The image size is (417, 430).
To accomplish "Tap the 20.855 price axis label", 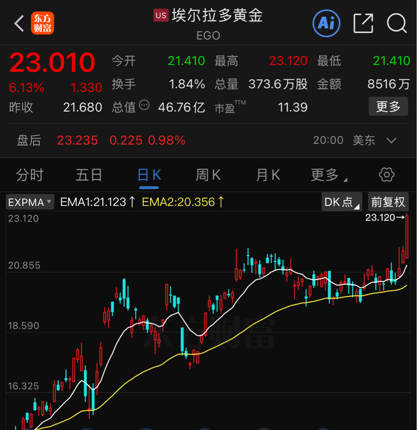I will tap(24, 265).
